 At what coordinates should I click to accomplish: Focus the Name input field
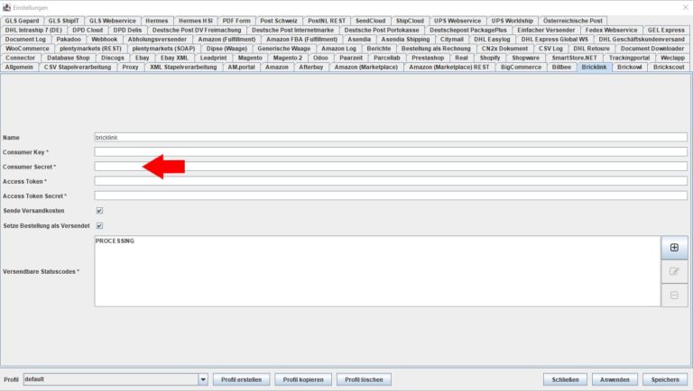pyautogui.click(x=391, y=137)
